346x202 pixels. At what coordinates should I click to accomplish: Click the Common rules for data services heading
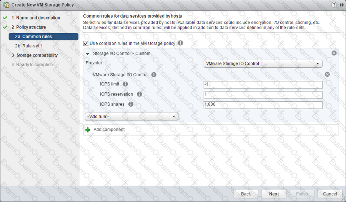tap(132, 16)
